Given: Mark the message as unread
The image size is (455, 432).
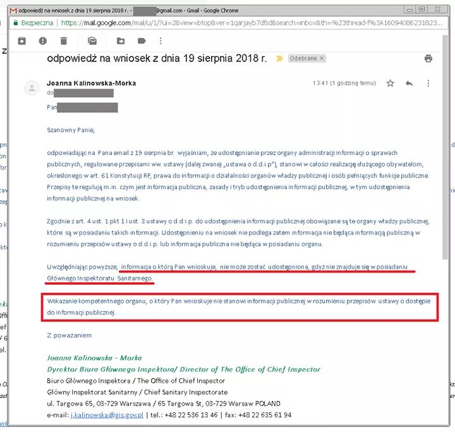Looking at the screenshot, I should 92,41.
